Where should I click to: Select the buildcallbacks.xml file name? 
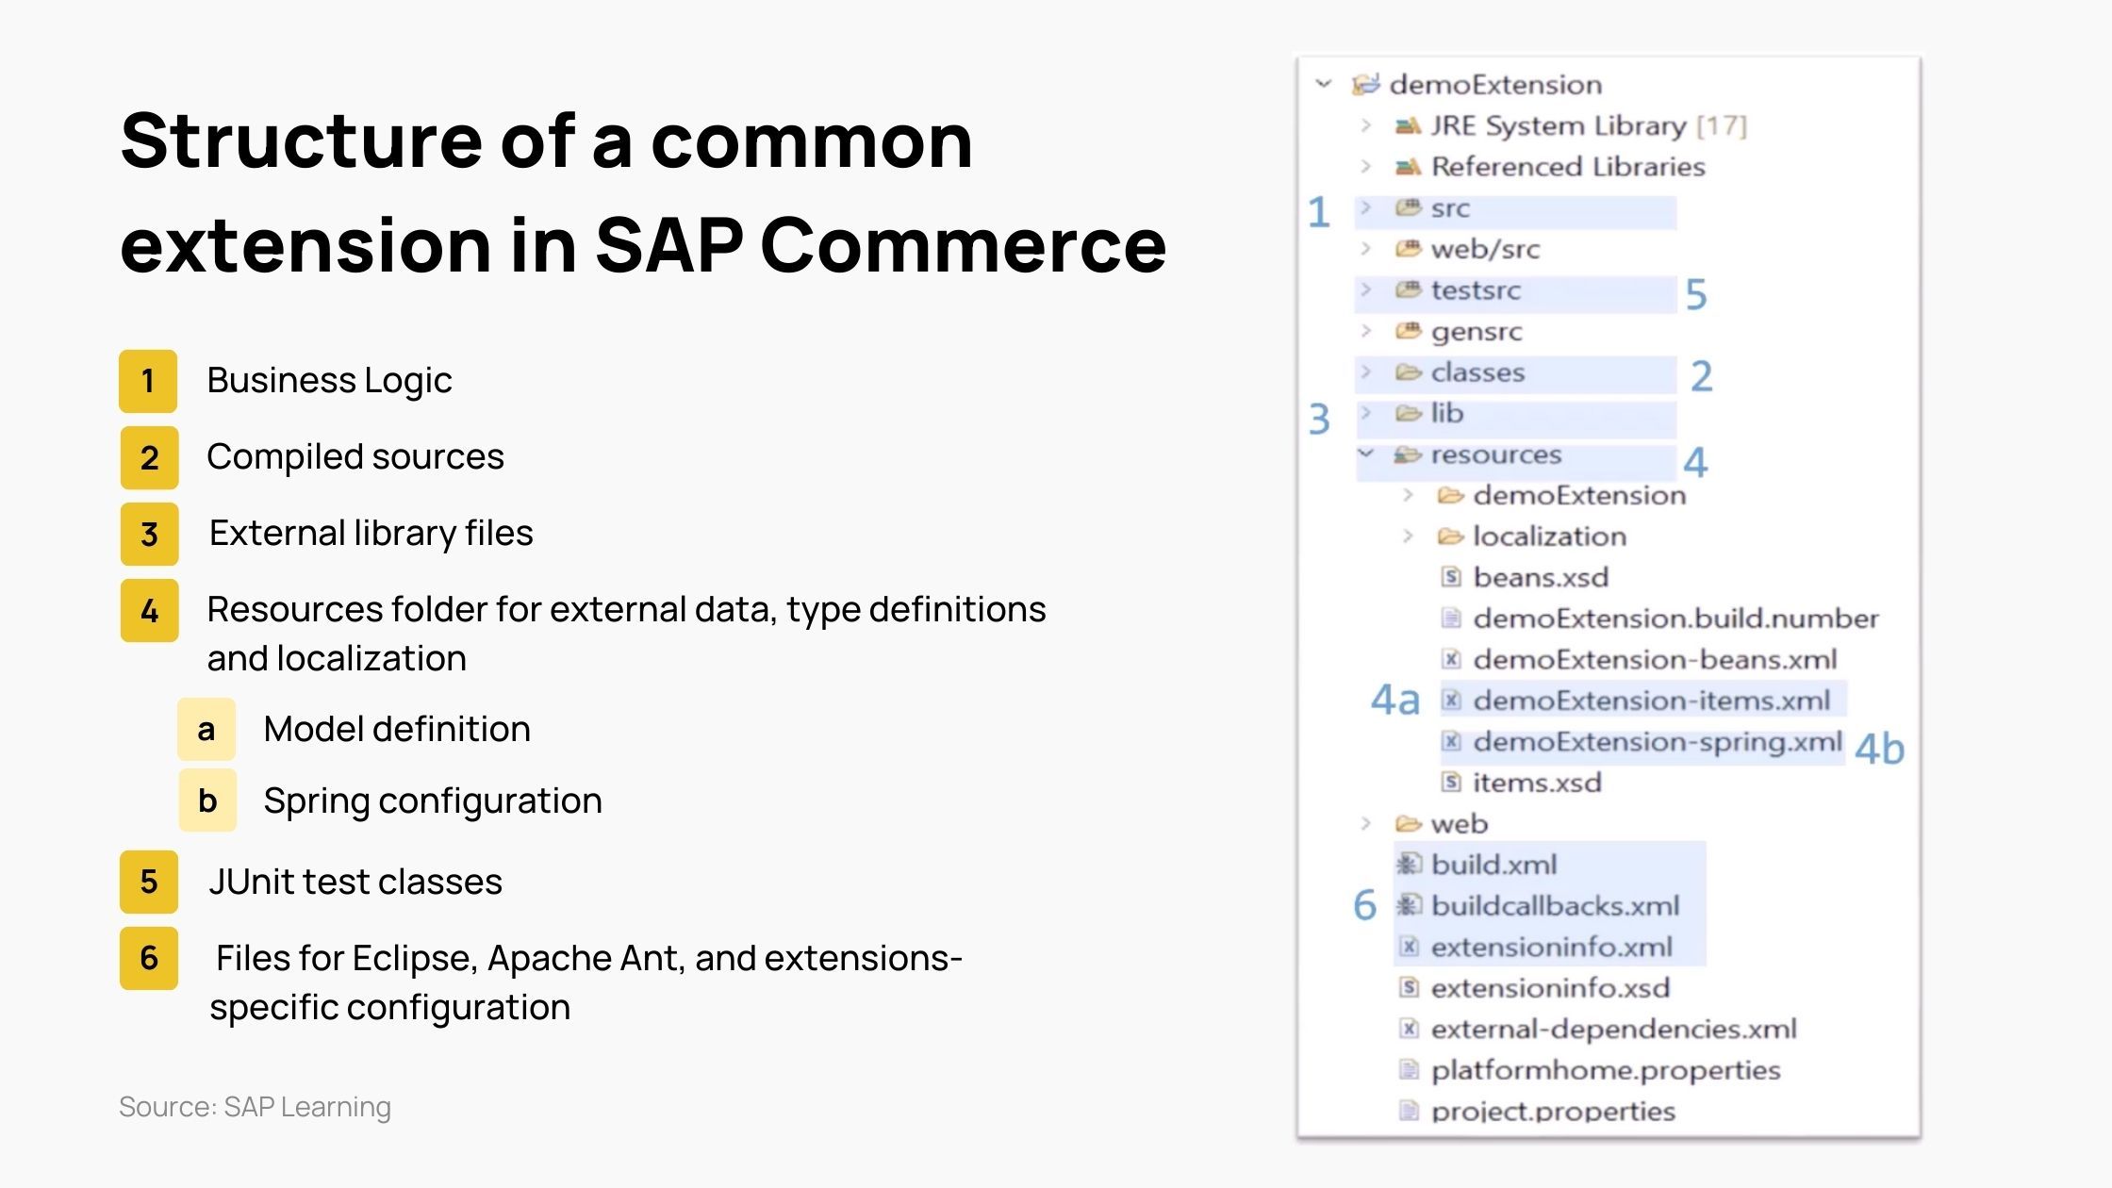coord(1556,906)
